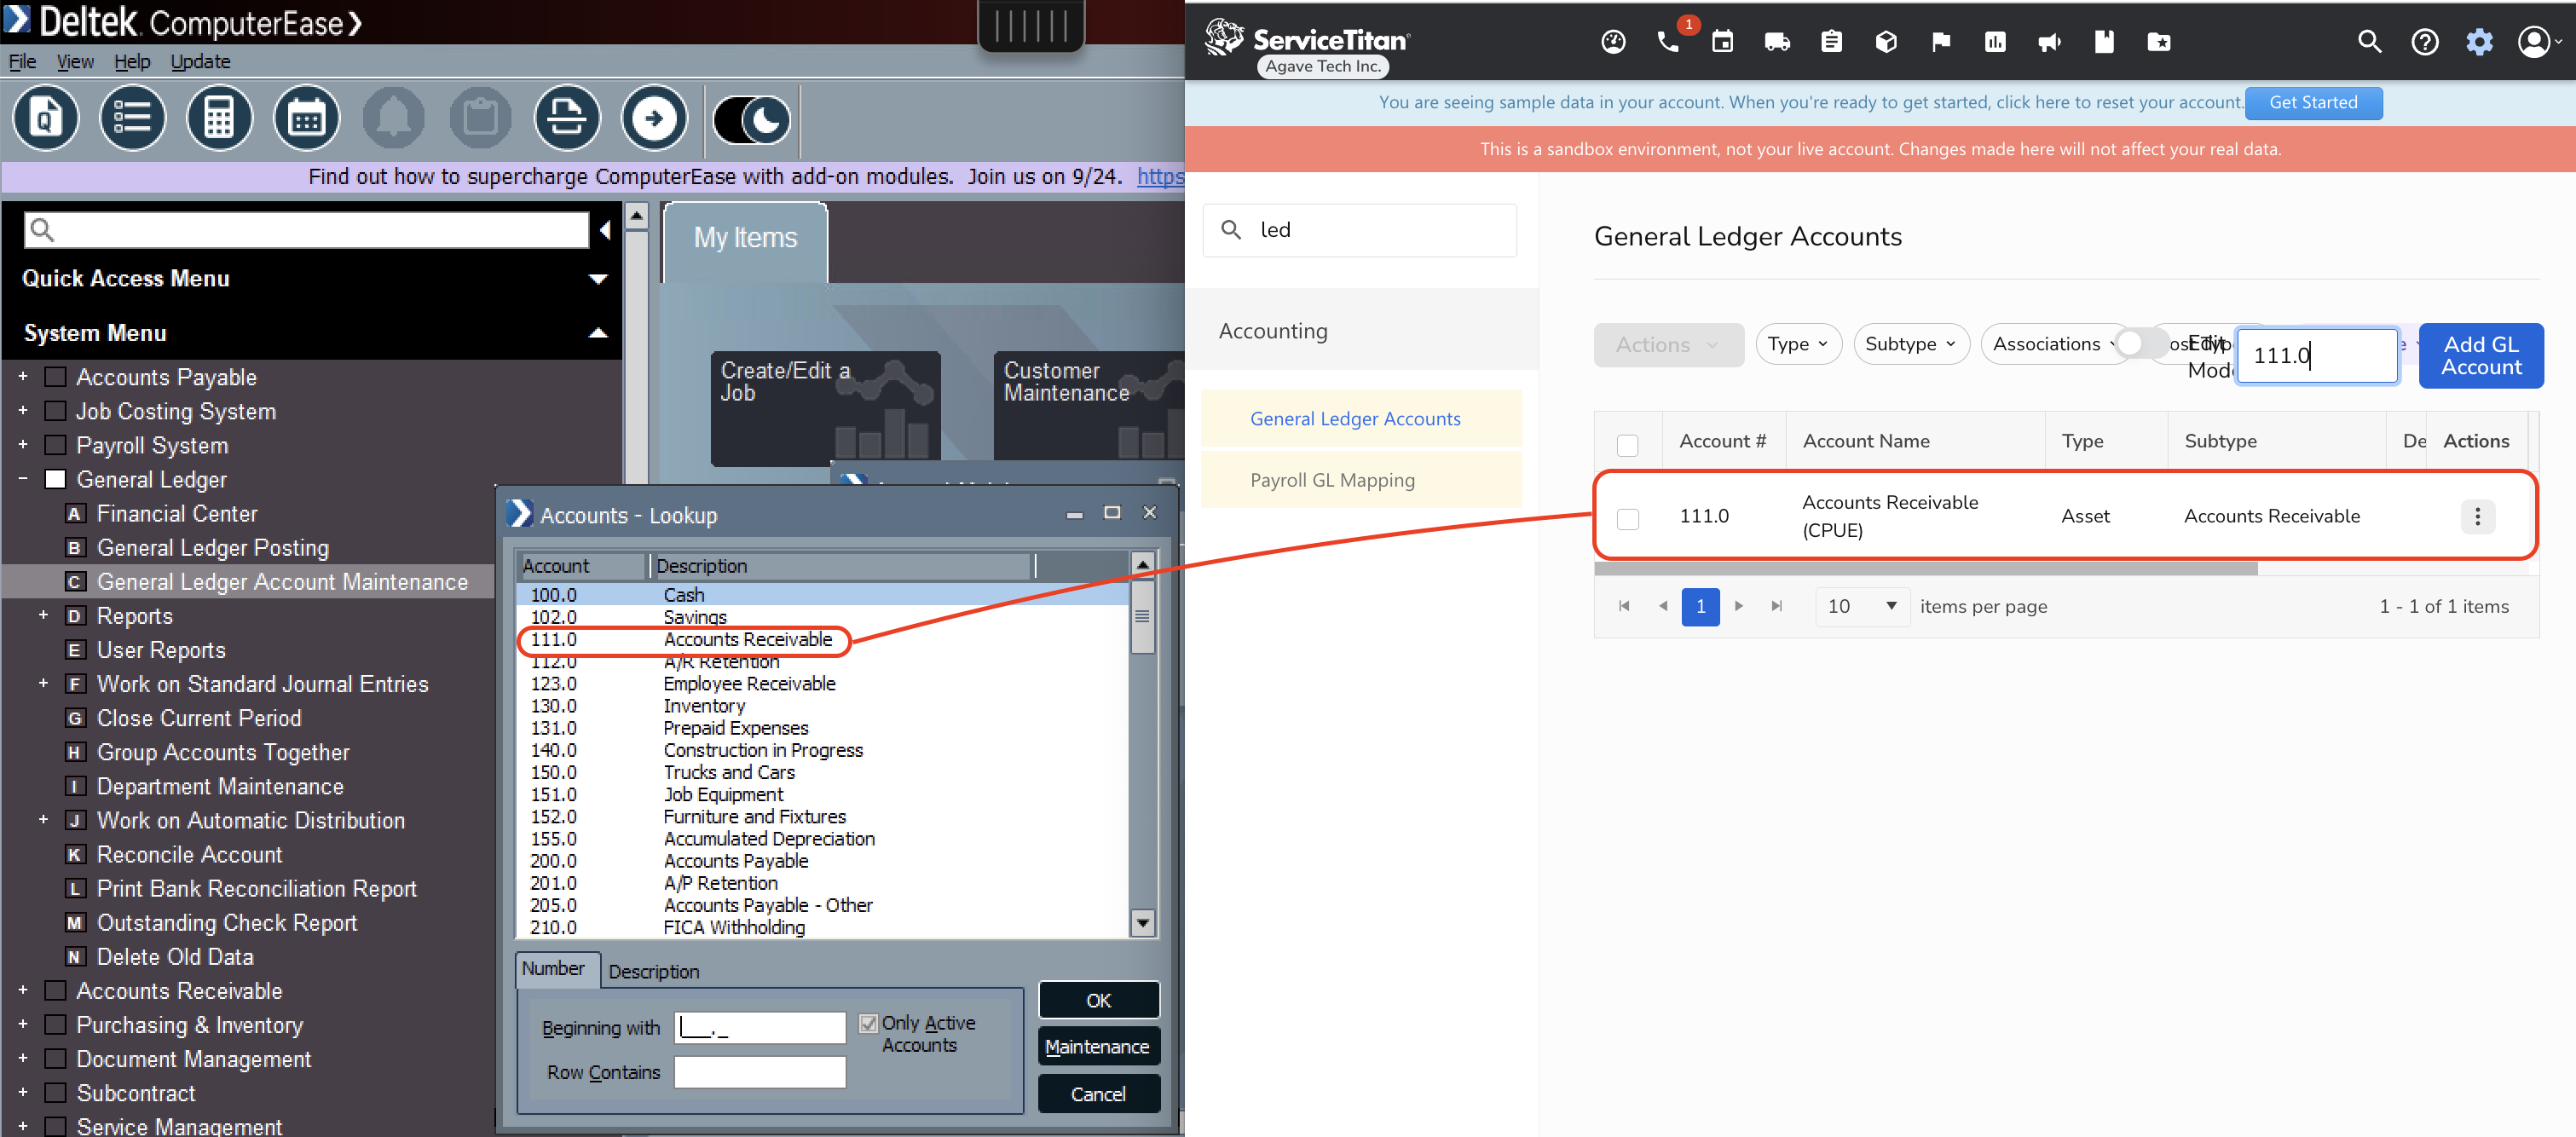Click OK in the Accounts Lookup dialog
Screen dimensions: 2576x1137
[1098, 1000]
